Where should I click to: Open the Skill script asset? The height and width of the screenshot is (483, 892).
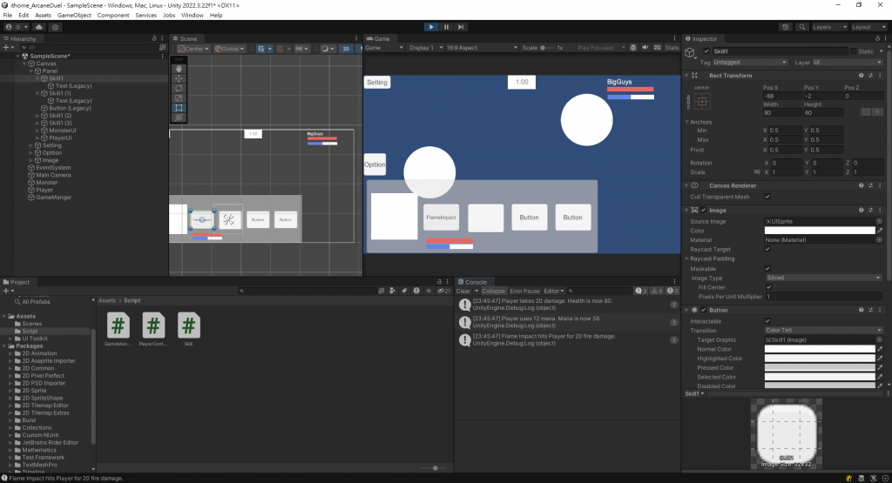coord(188,330)
